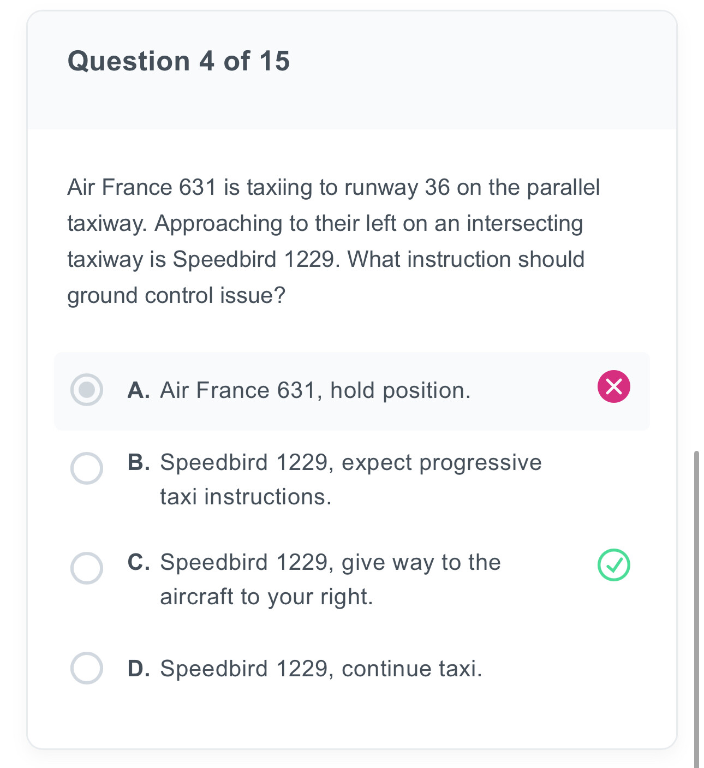Select radio button for option B
The image size is (704, 768).
[x=87, y=468]
